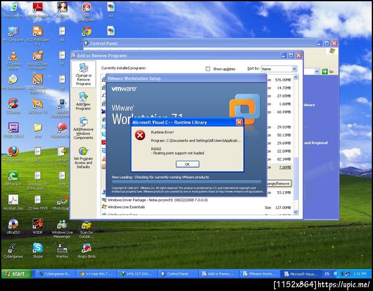Open the VLC media player shortcut
Screen dimensions: 373x291
pyautogui.click(x=13, y=60)
